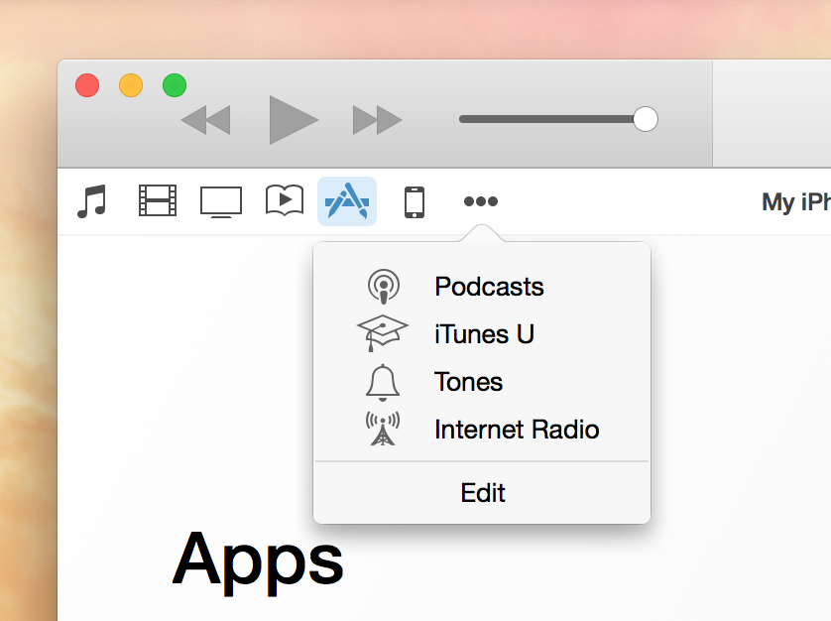Click the Apps heading text
This screenshot has width=831, height=621.
click(258, 560)
